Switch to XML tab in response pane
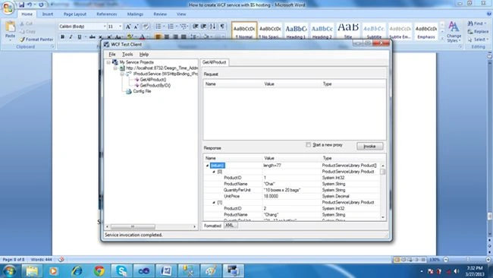The height and width of the screenshot is (278, 493). click(x=230, y=225)
